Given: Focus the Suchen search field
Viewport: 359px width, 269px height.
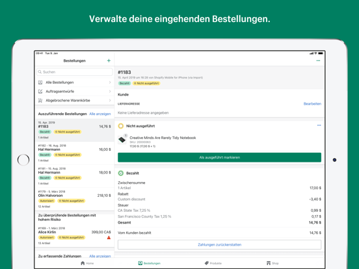Looking at the screenshot, I should [75, 72].
